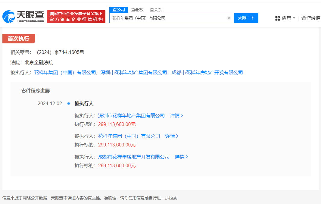Click the date 2024-12-02 on timeline
Viewport: 321px width, 204px height.
(x=50, y=103)
